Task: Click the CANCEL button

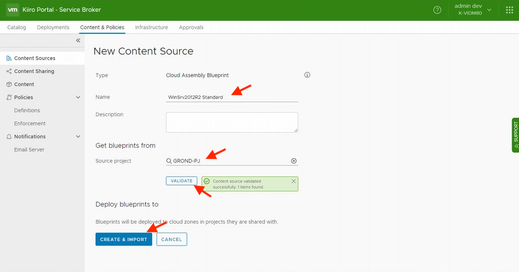Action: click(x=171, y=239)
